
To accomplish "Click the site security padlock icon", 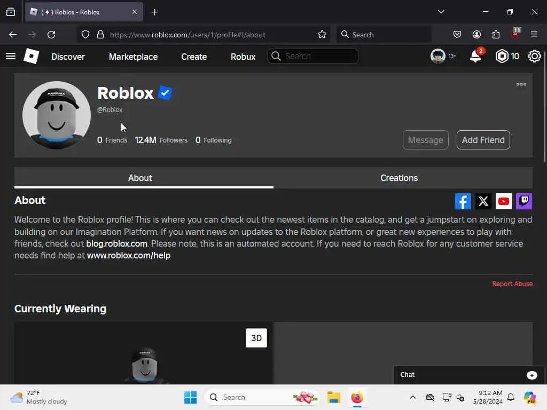I will [x=100, y=35].
